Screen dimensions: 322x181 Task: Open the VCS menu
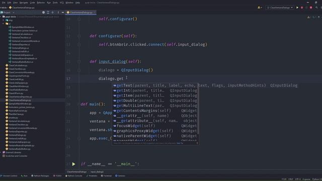[x=61, y=3]
